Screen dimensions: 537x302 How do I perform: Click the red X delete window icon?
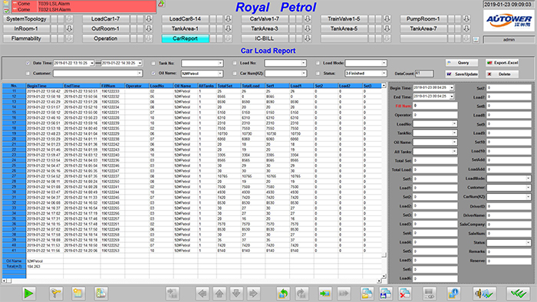pos(404,294)
